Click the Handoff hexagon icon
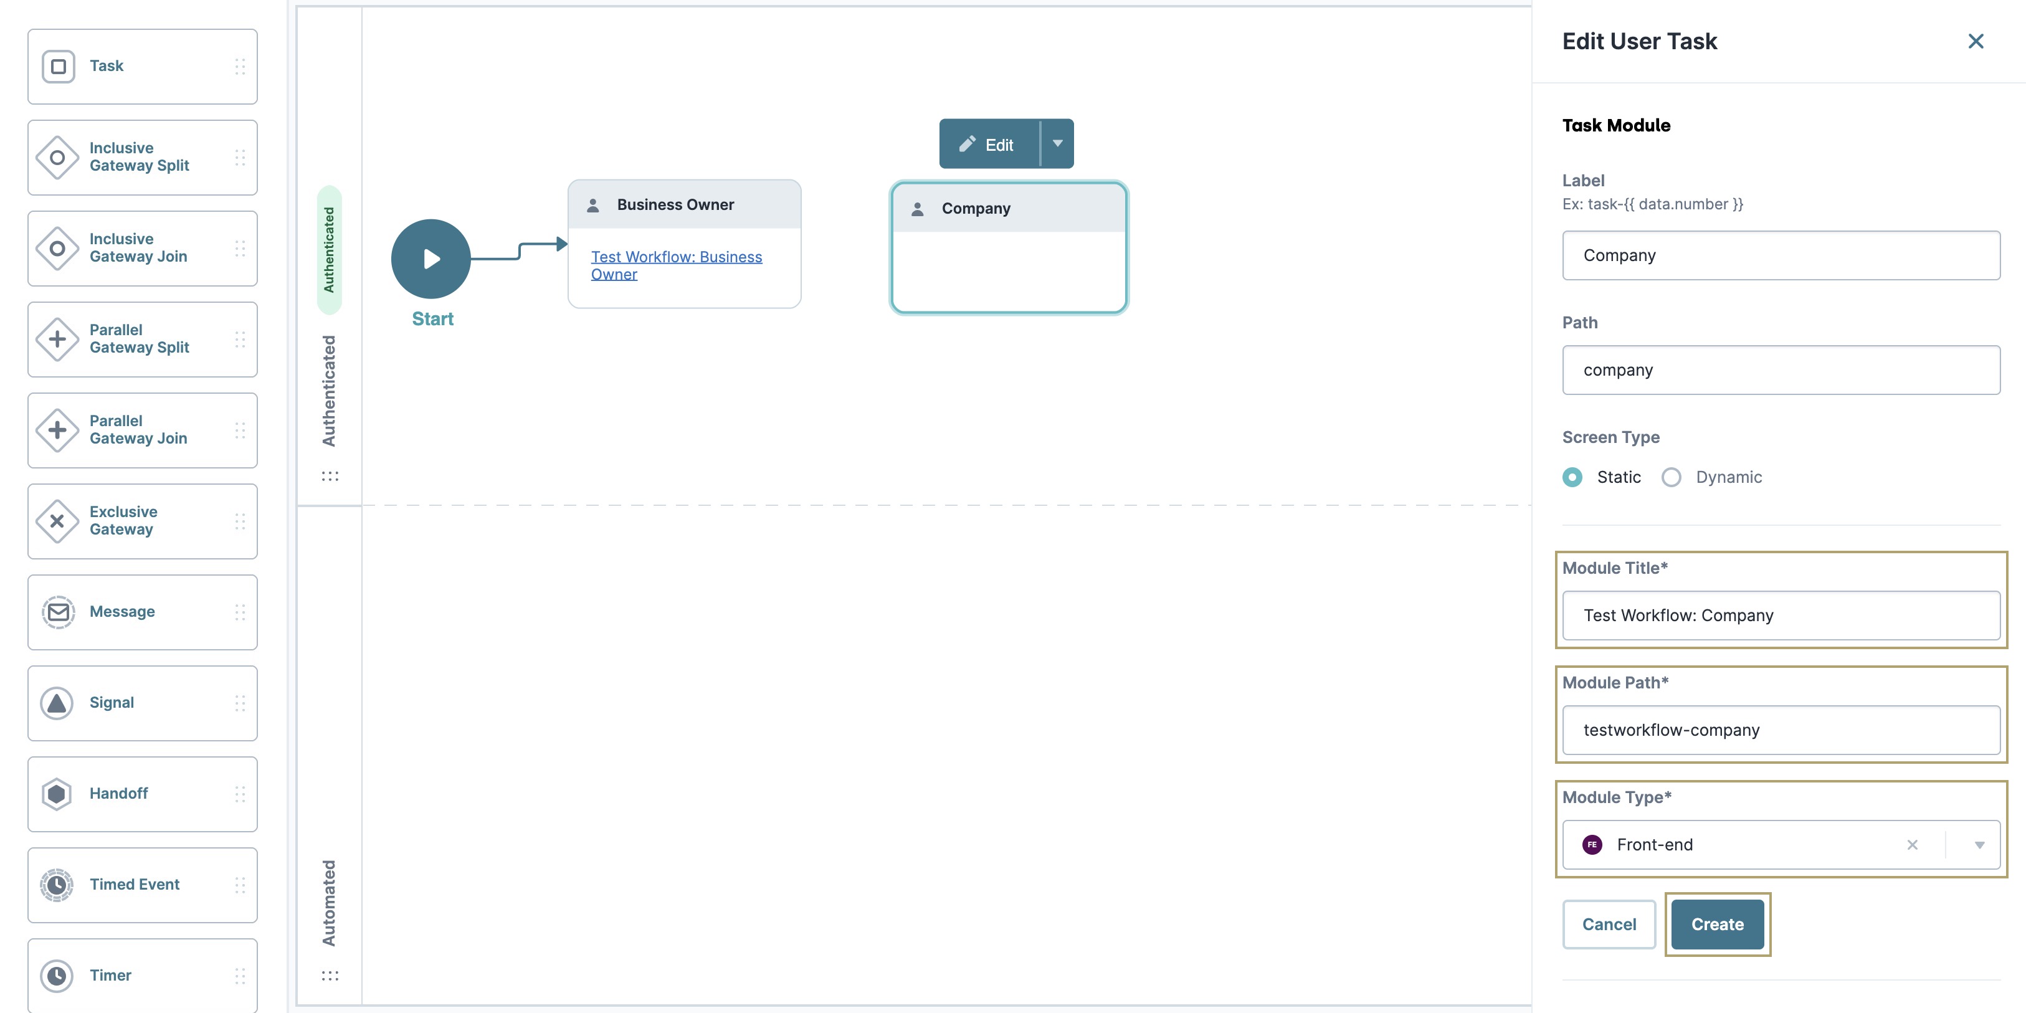Image resolution: width=2026 pixels, height=1013 pixels. coord(57,794)
